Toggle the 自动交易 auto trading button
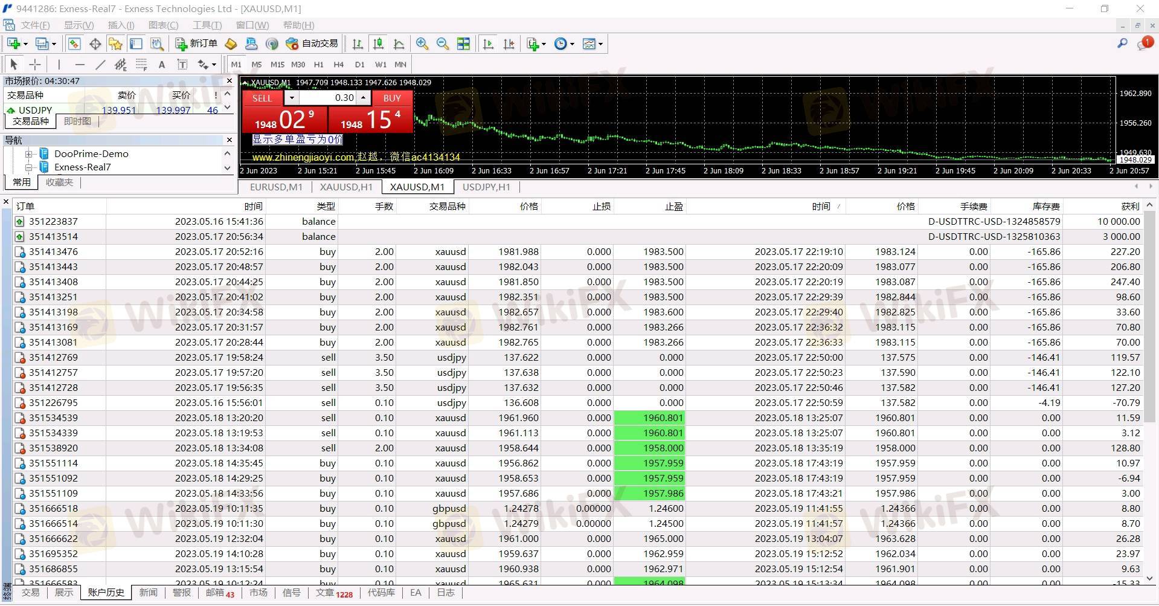 point(312,44)
